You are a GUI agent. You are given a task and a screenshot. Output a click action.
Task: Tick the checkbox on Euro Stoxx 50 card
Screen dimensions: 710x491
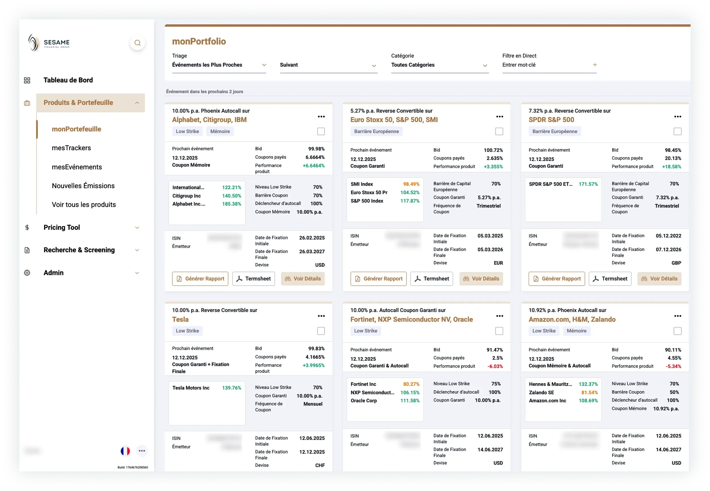(x=499, y=131)
